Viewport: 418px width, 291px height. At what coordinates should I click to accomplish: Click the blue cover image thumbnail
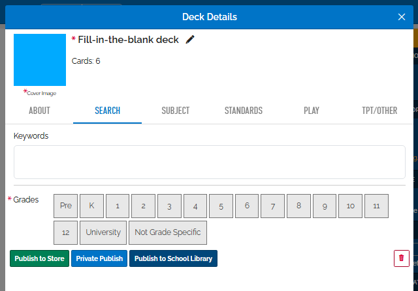(x=40, y=60)
